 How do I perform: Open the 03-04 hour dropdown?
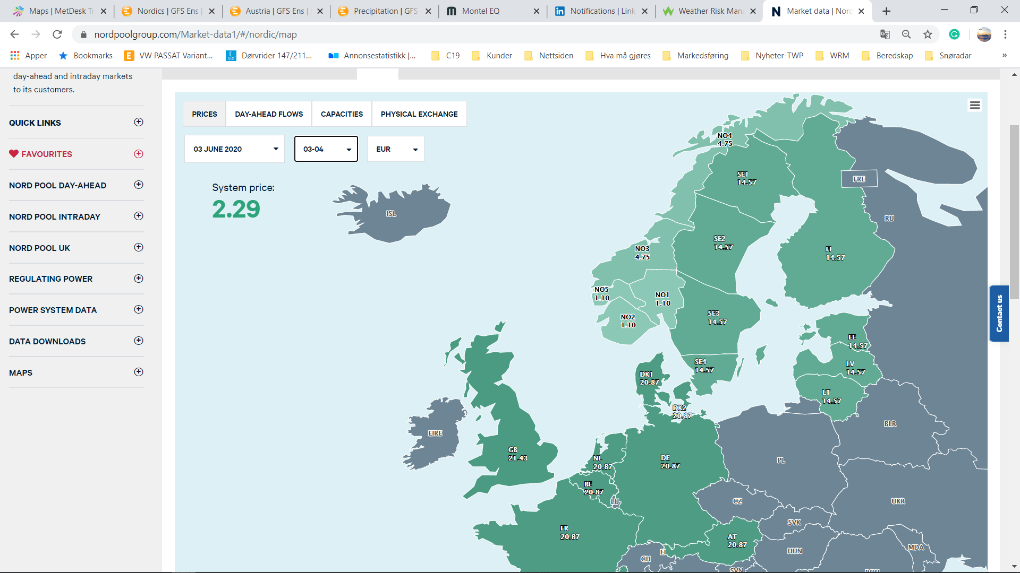(326, 149)
